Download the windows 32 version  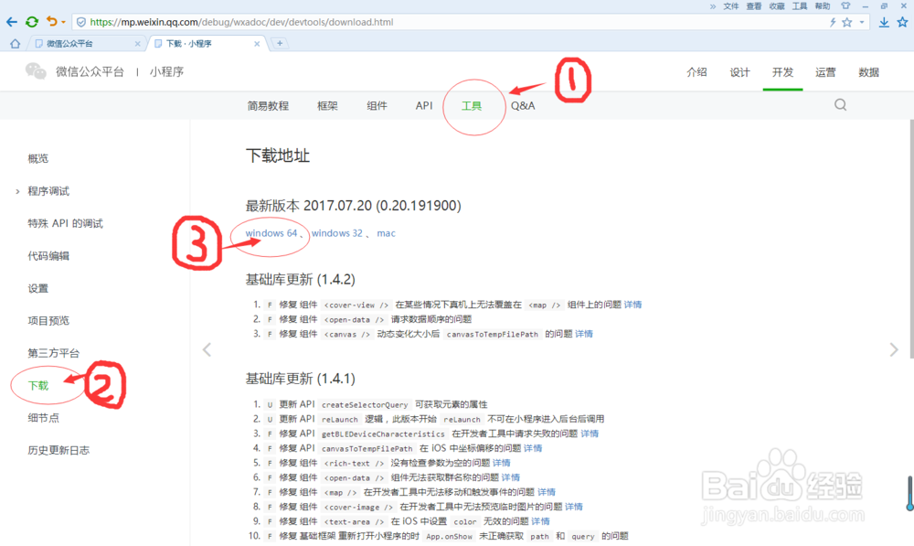click(x=337, y=232)
